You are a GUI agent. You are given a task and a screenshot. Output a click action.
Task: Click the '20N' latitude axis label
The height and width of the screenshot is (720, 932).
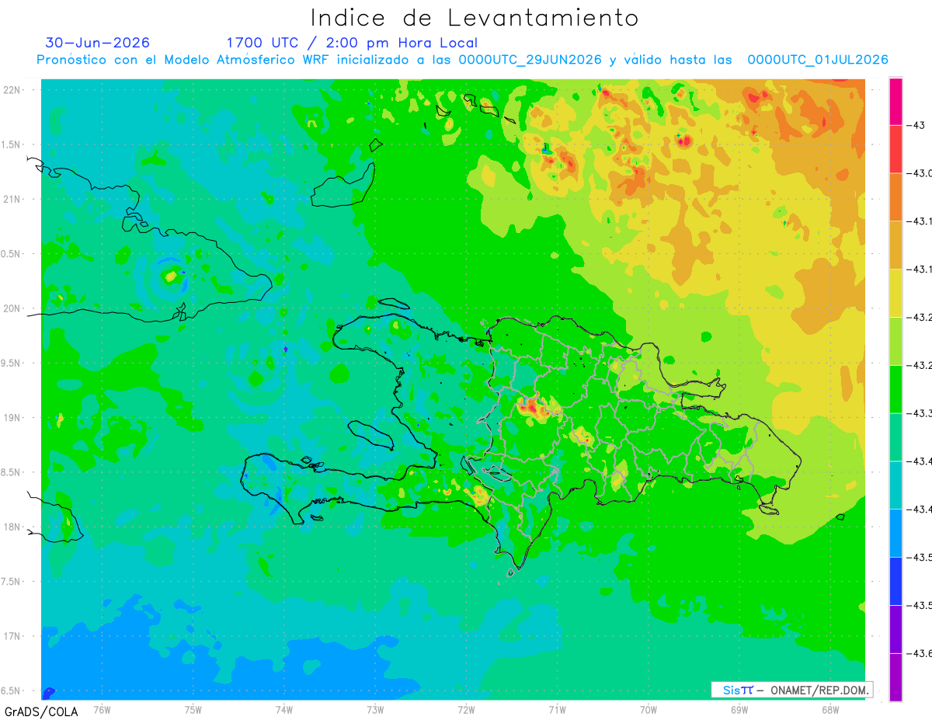click(13, 309)
